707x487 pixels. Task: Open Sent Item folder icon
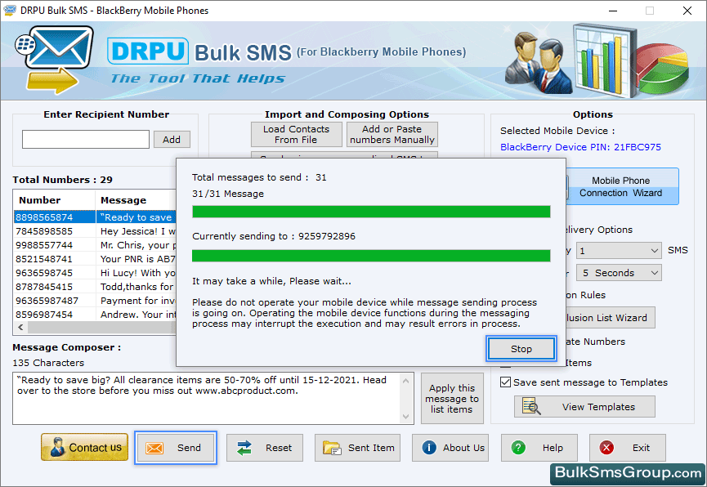[x=332, y=448]
